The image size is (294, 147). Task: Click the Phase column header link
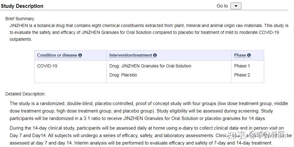click(x=240, y=55)
